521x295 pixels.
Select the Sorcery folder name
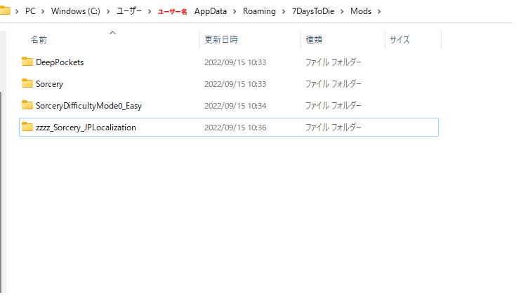[49, 84]
